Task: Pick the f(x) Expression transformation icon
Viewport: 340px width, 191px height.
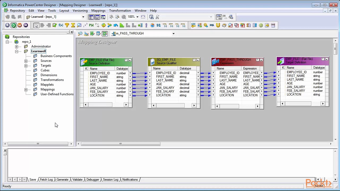Action: click(x=61, y=25)
